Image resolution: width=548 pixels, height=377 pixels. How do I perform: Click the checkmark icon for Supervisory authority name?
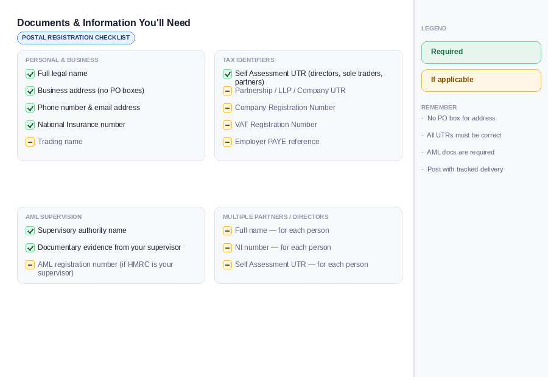(x=30, y=231)
